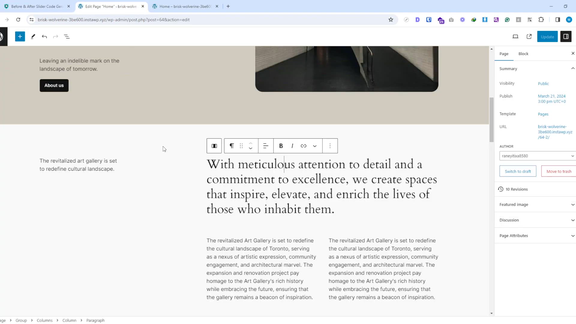Select Column in the block breadcrumb
576x324 pixels.
coord(69,320)
